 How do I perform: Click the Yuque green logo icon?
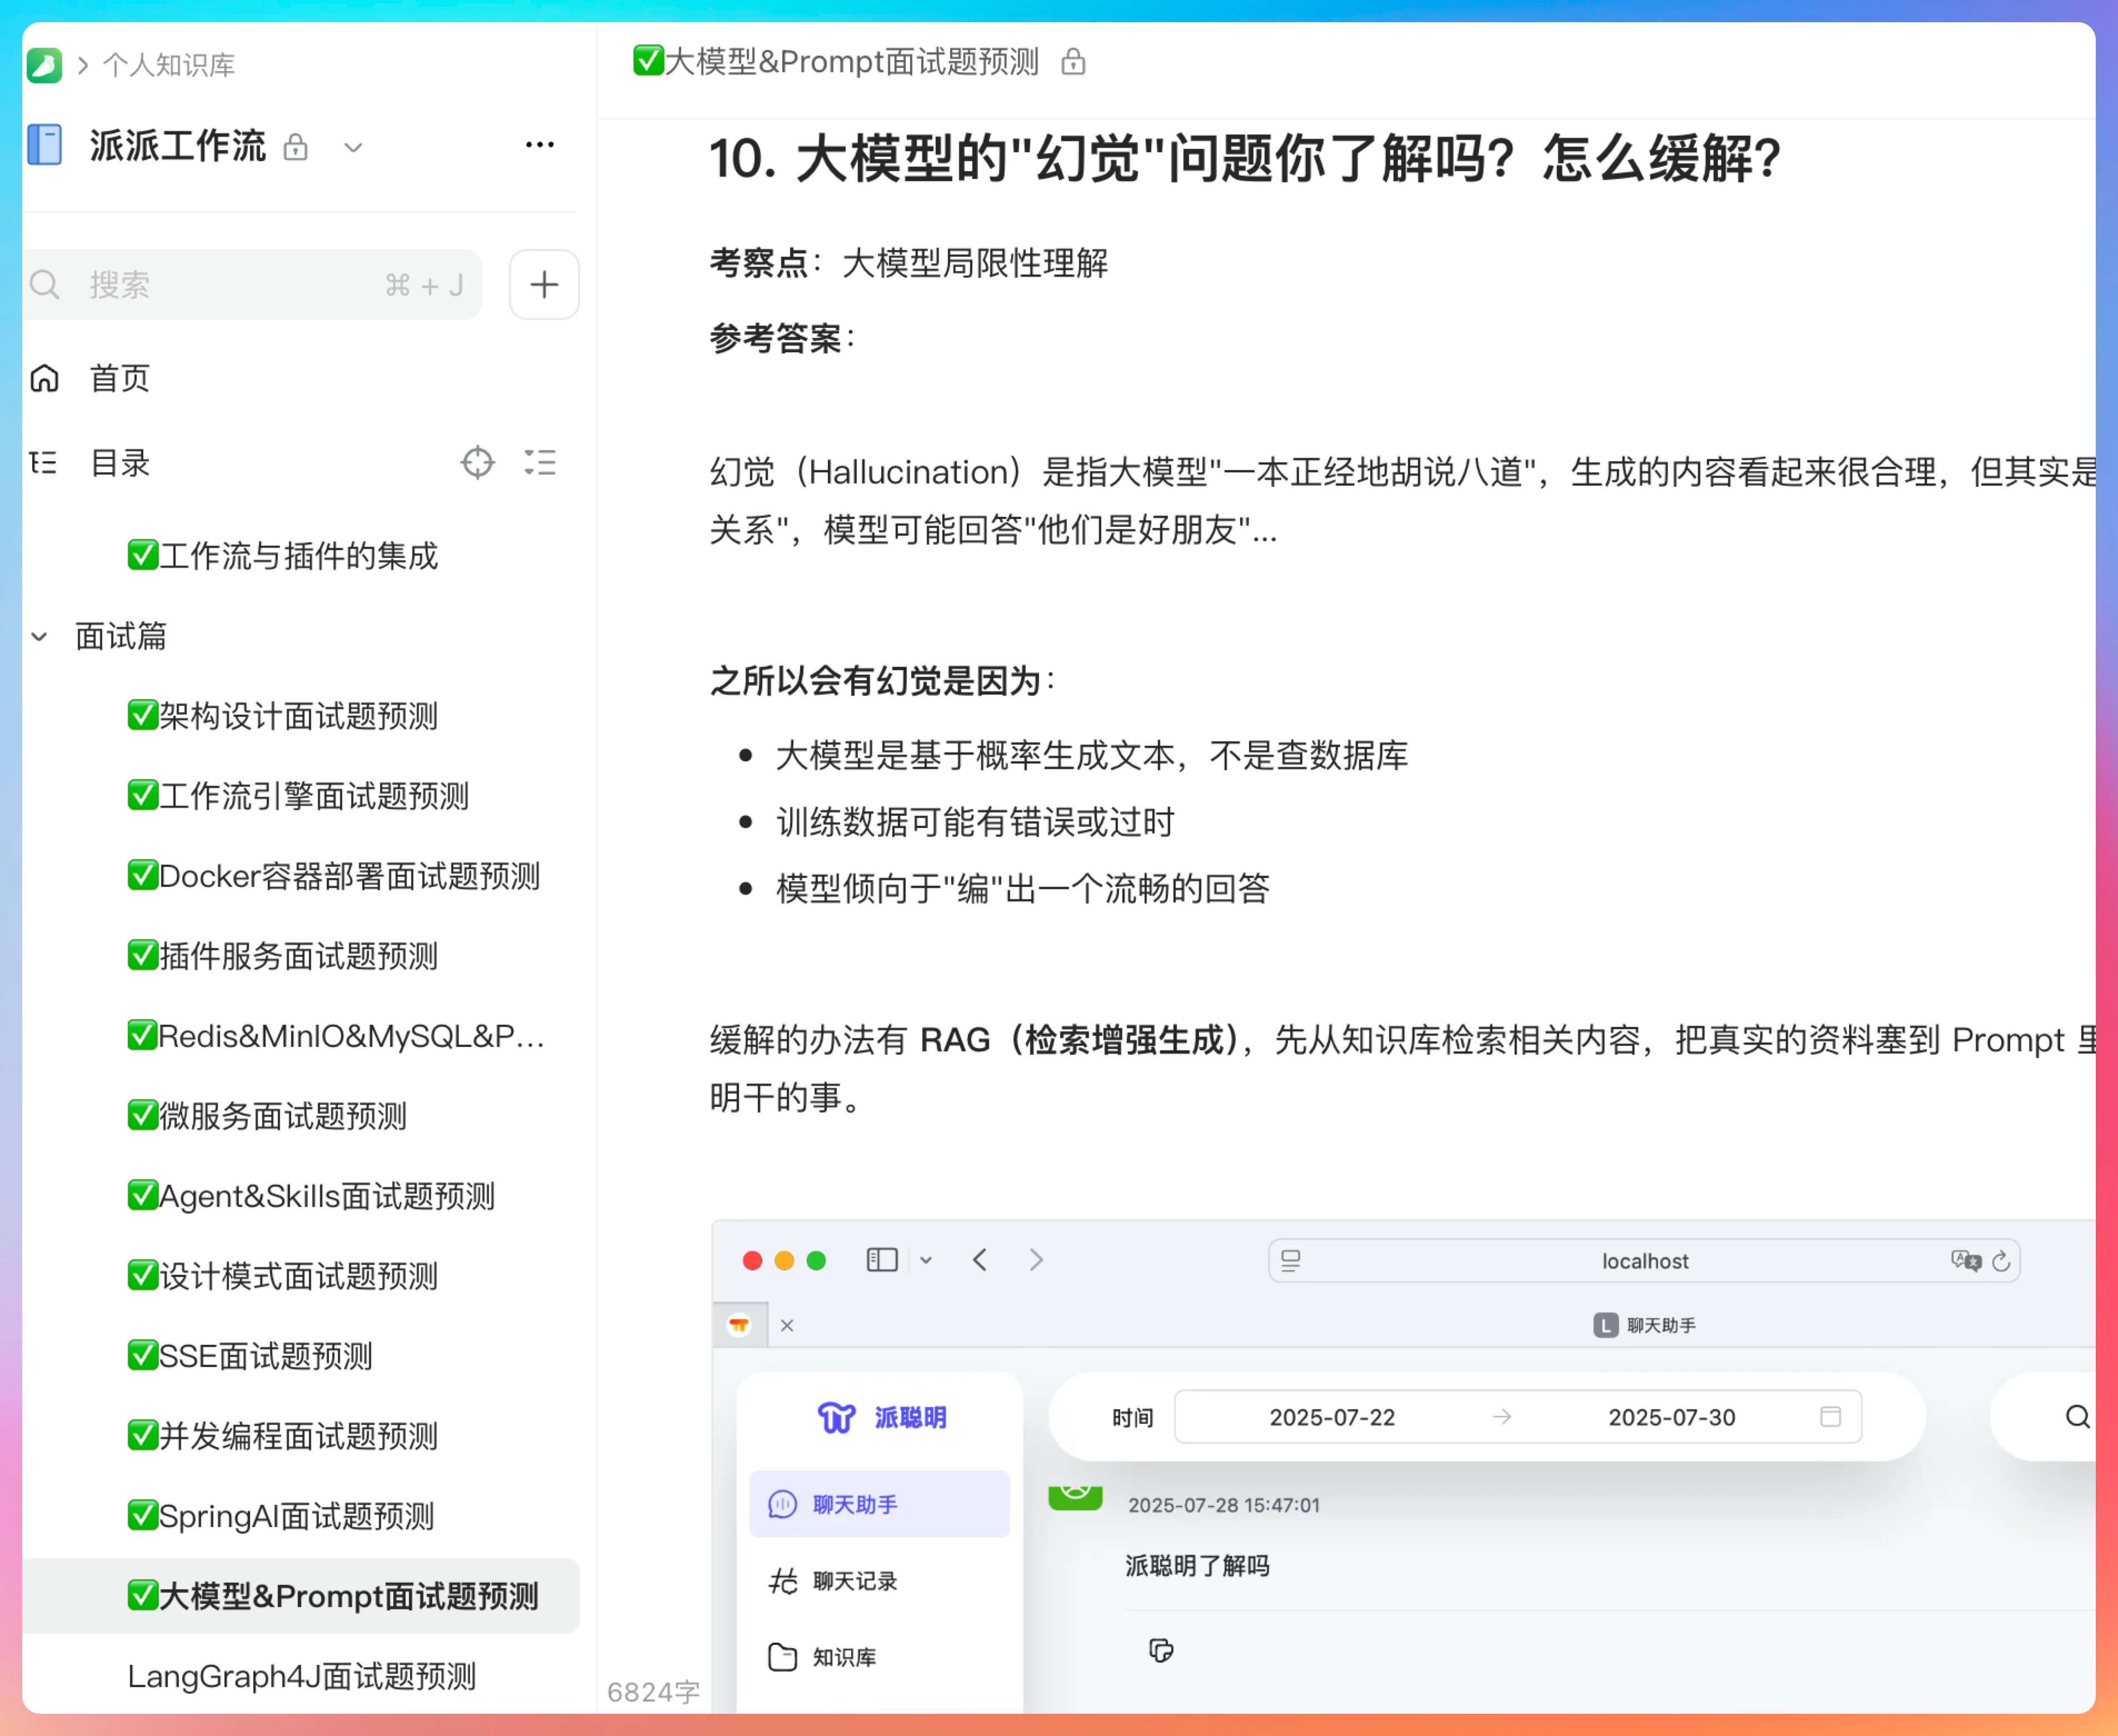click(x=44, y=66)
